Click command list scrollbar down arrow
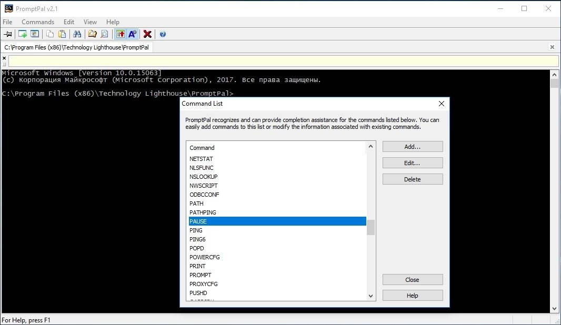Image resolution: width=561 pixels, height=325 pixels. click(x=370, y=296)
